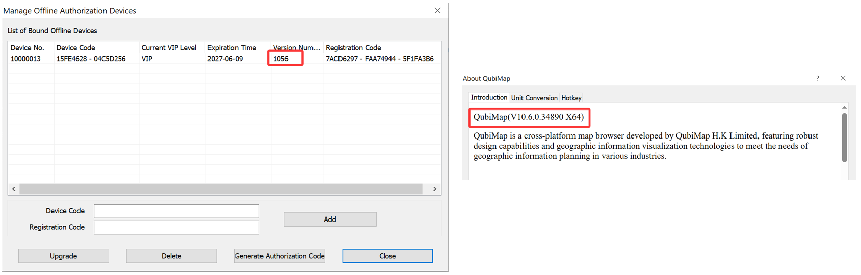The width and height of the screenshot is (861, 275).
Task: Click the Version Num... column header
Action: click(x=296, y=47)
